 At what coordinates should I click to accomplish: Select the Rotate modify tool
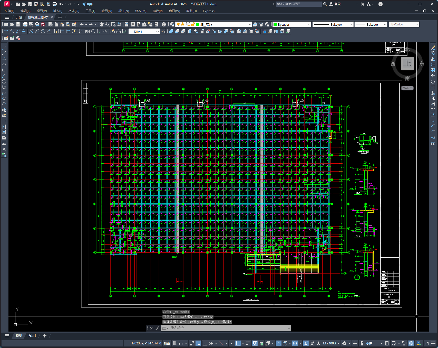tap(433, 81)
